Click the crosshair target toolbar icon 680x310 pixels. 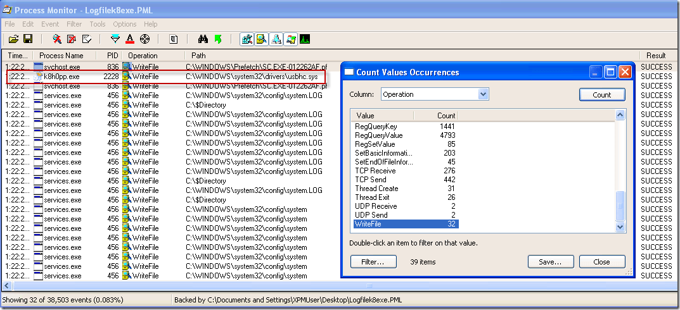pyautogui.click(x=144, y=39)
